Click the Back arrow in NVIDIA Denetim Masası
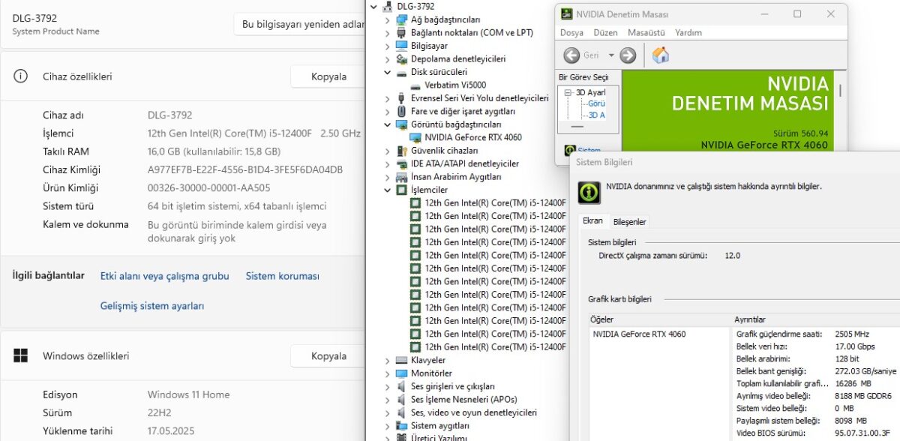Image resolution: width=900 pixels, height=441 pixels. pos(571,55)
